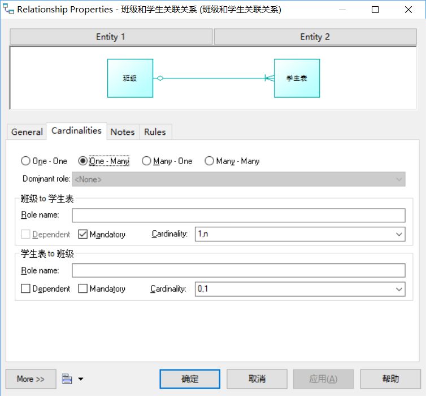
Task: Click the More >> button
Action: [31, 379]
